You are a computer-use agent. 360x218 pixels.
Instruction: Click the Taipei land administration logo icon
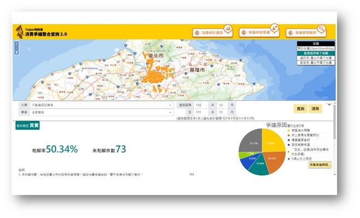(20, 32)
